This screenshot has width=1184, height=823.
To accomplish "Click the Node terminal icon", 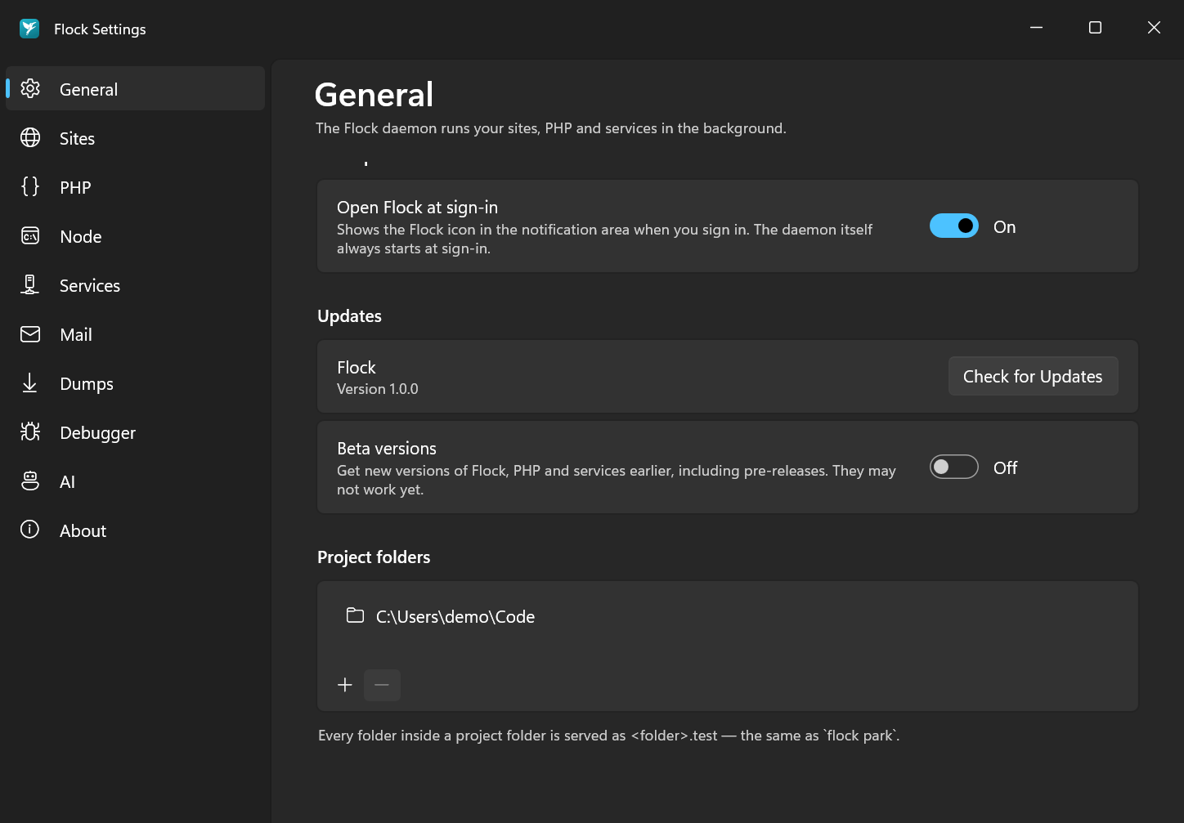I will point(30,236).
